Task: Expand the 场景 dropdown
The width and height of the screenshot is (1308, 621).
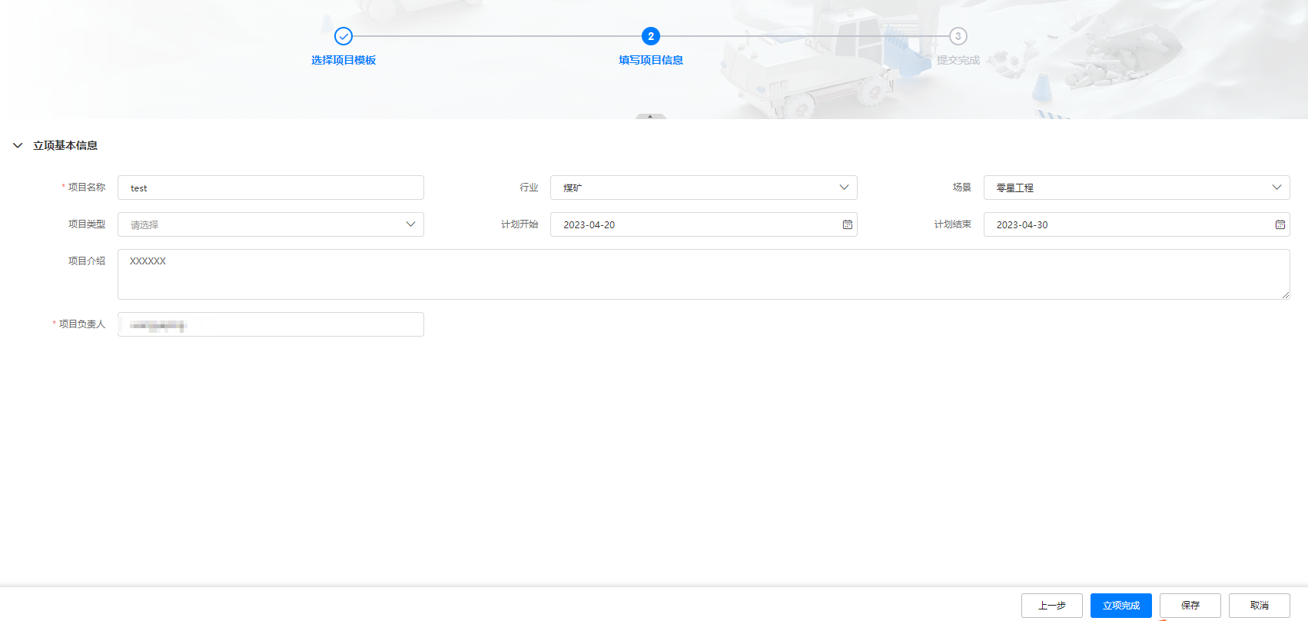Action: click(1136, 188)
